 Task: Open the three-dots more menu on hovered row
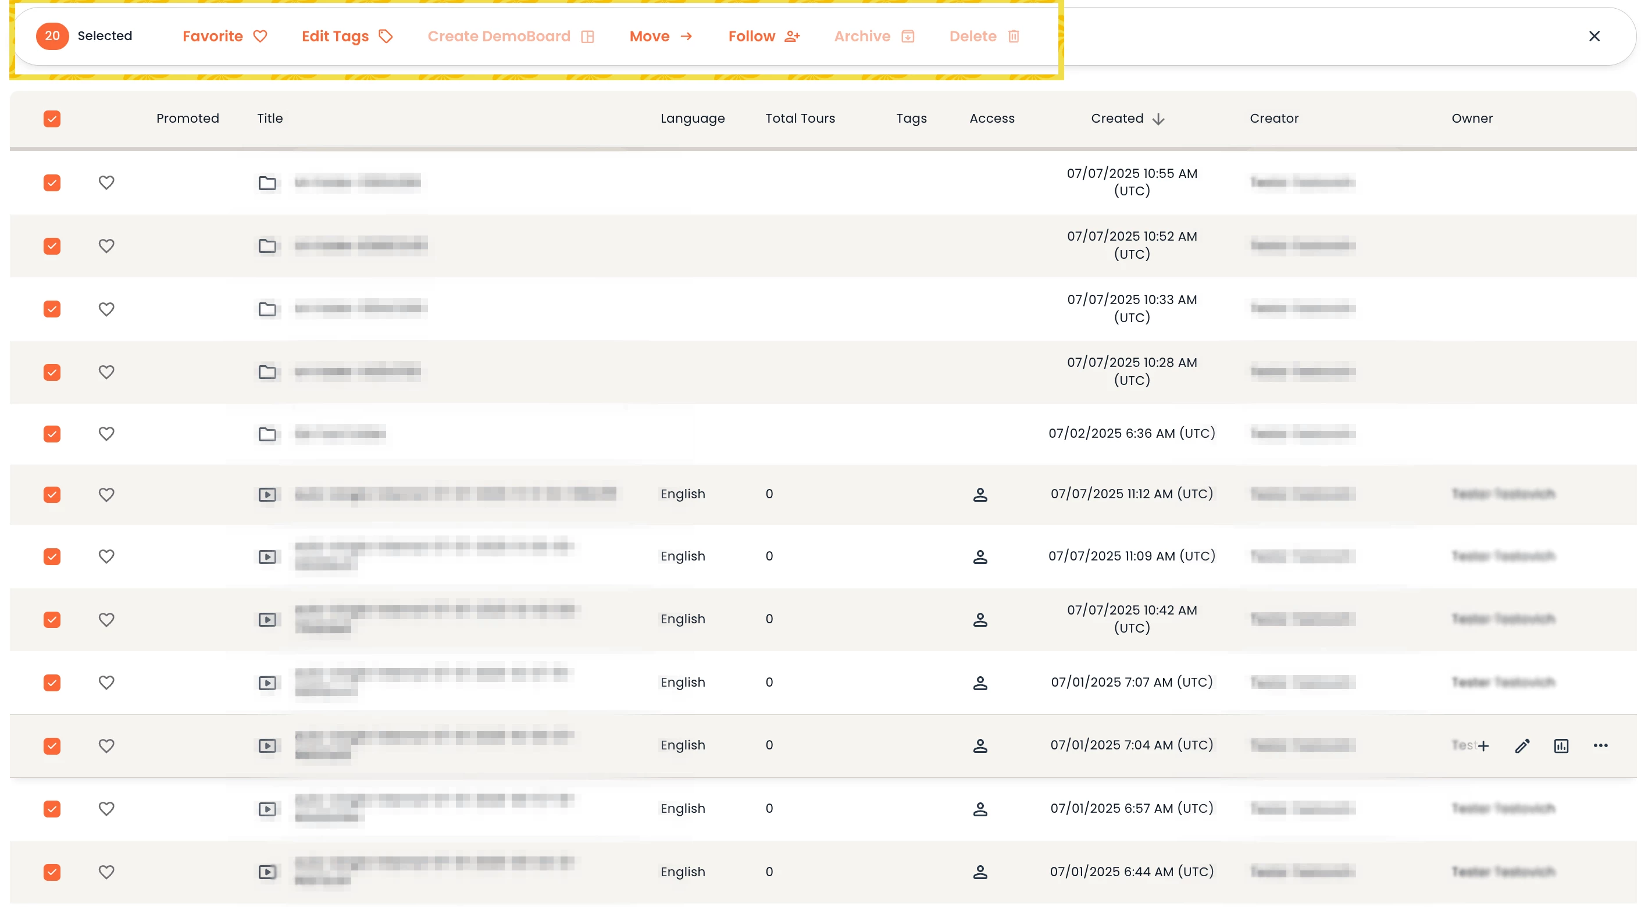[1600, 746]
